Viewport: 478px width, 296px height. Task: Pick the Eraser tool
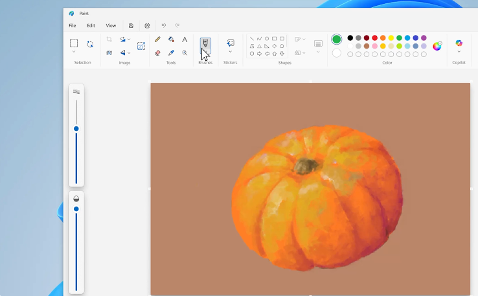(x=157, y=53)
